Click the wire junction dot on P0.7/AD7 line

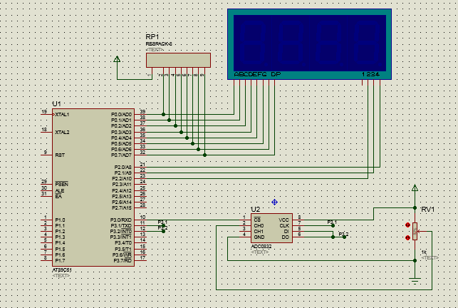coord(204,155)
